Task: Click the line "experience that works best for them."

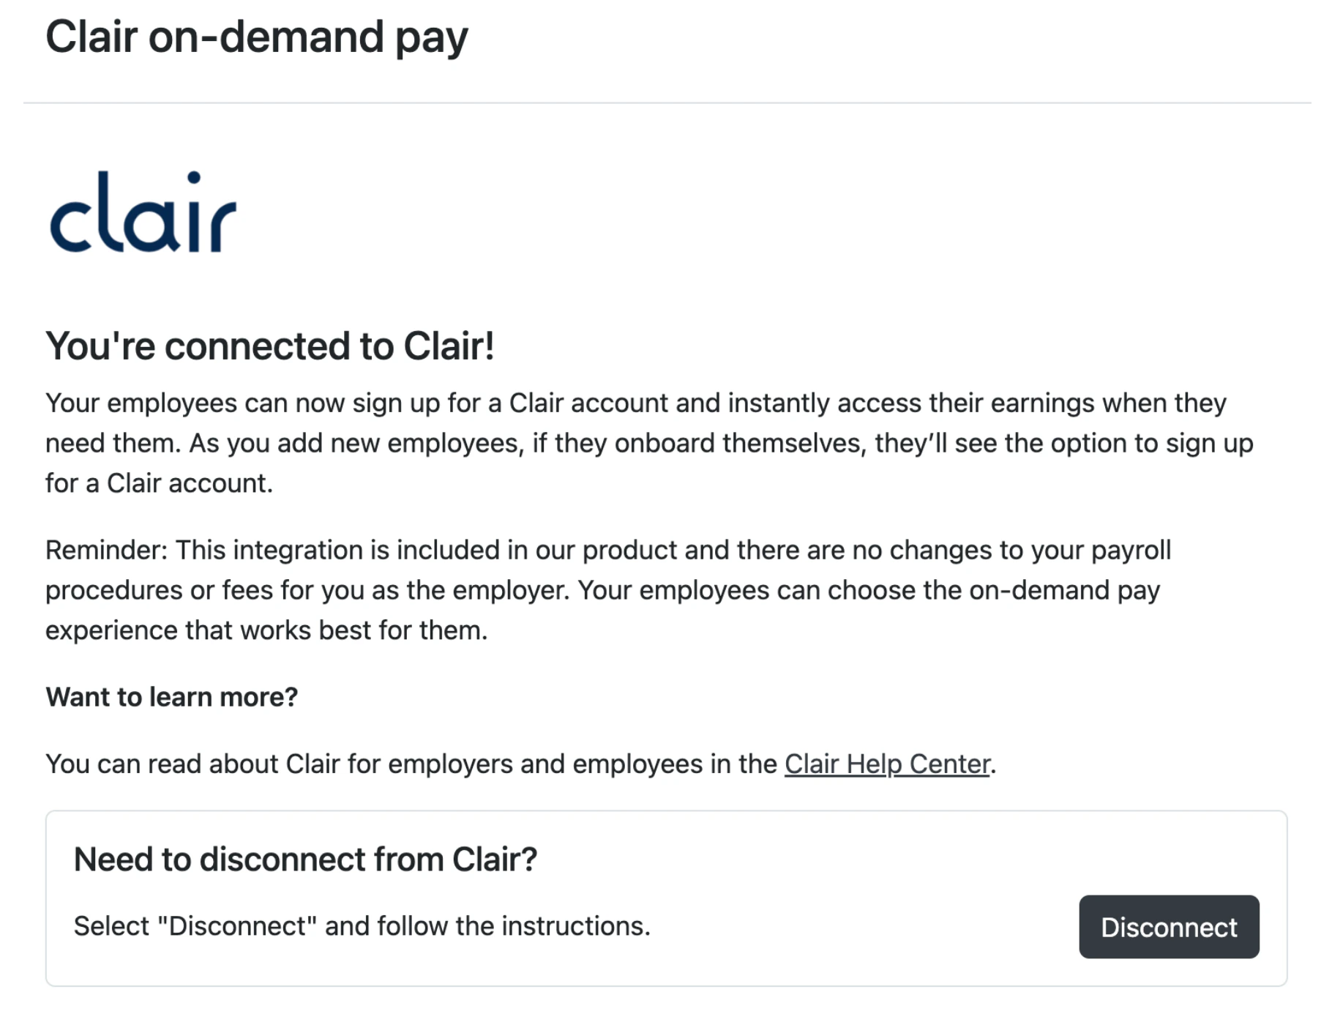Action: click(266, 630)
